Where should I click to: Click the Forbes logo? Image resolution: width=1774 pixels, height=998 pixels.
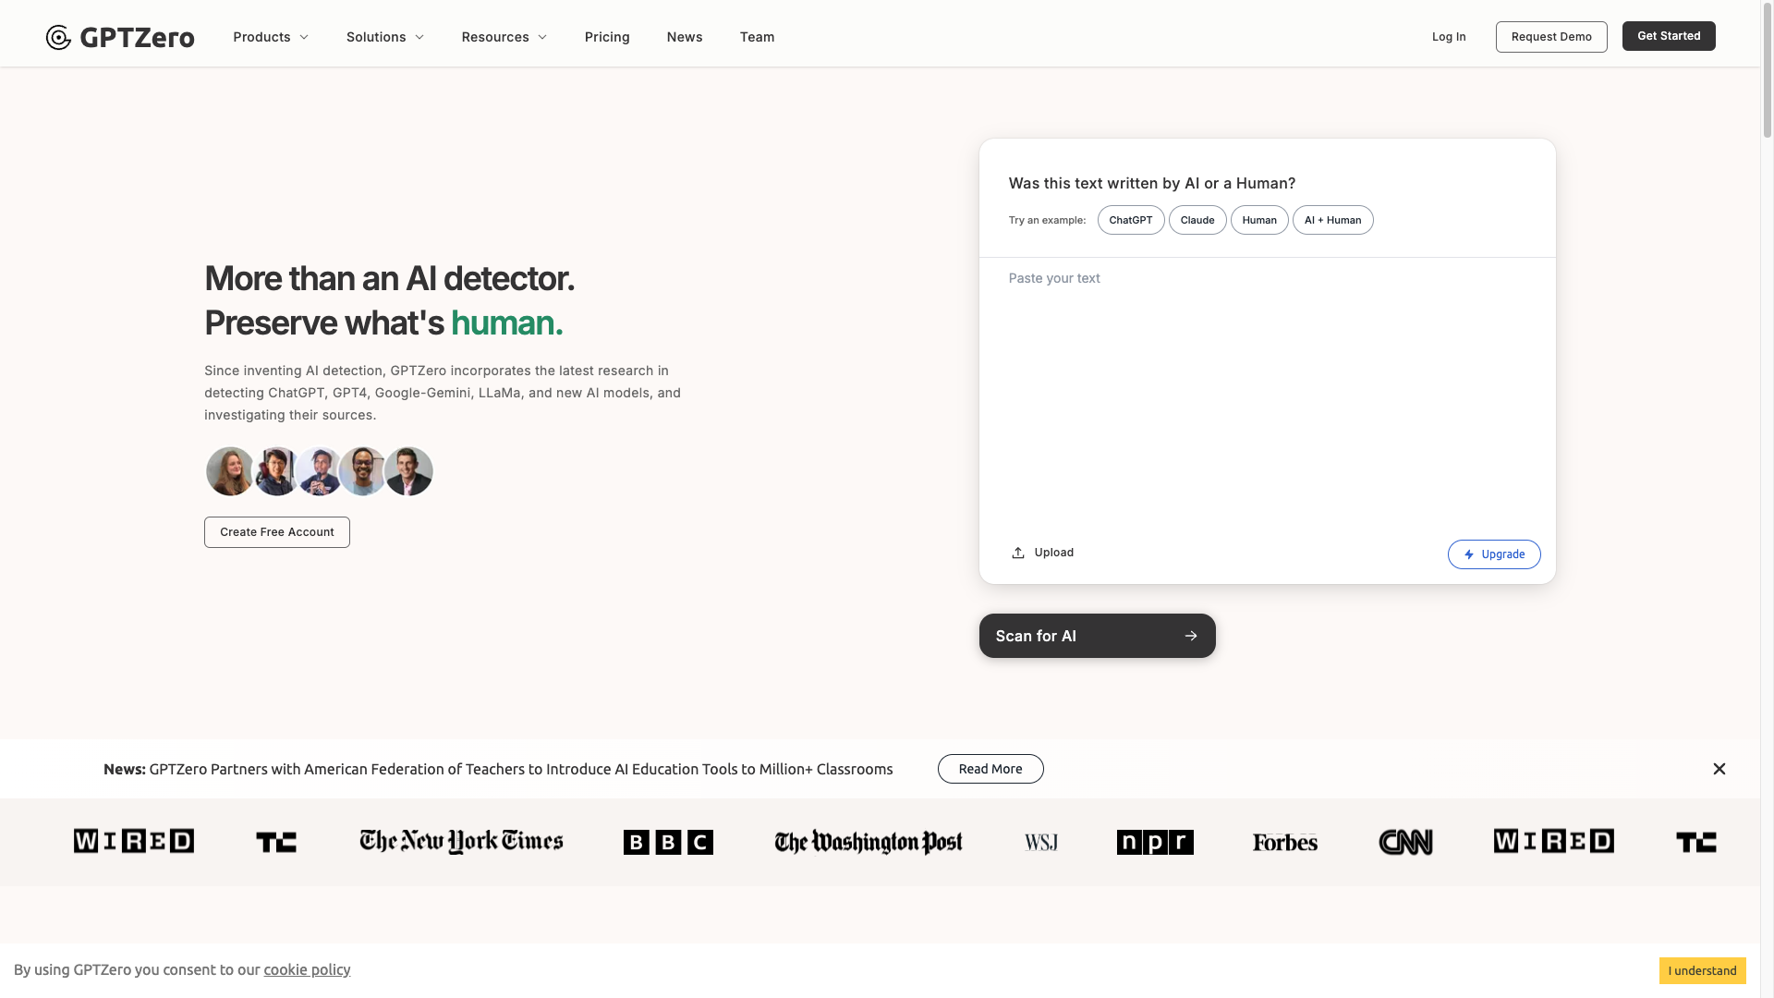(x=1285, y=842)
